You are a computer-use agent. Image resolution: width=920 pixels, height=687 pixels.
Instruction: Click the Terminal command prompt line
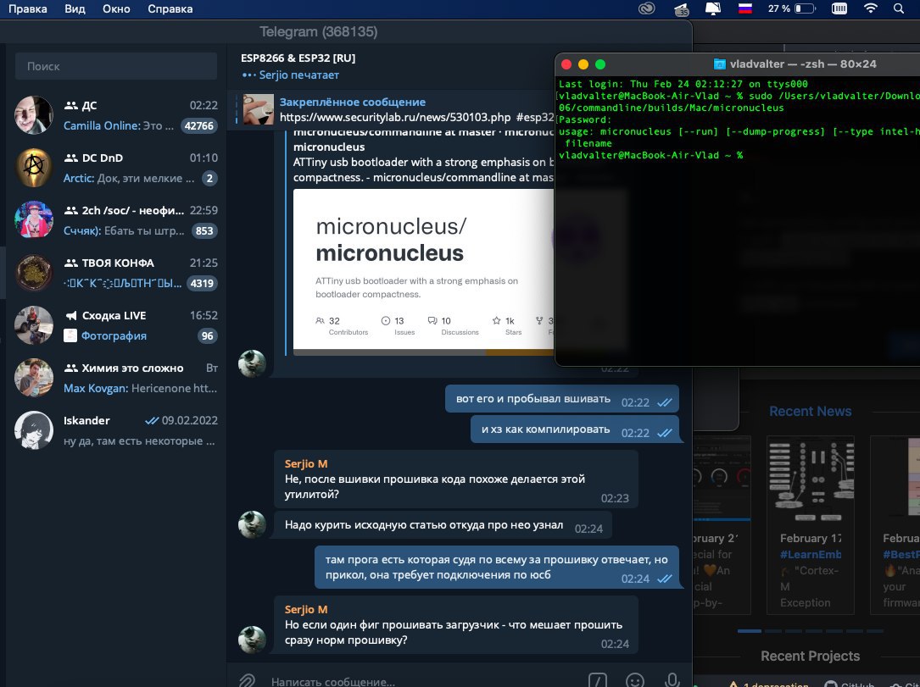pos(650,155)
